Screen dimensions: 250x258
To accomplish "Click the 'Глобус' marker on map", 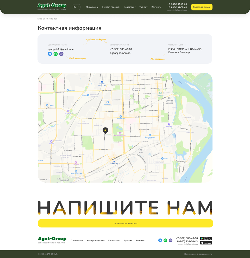I will click(47, 105).
